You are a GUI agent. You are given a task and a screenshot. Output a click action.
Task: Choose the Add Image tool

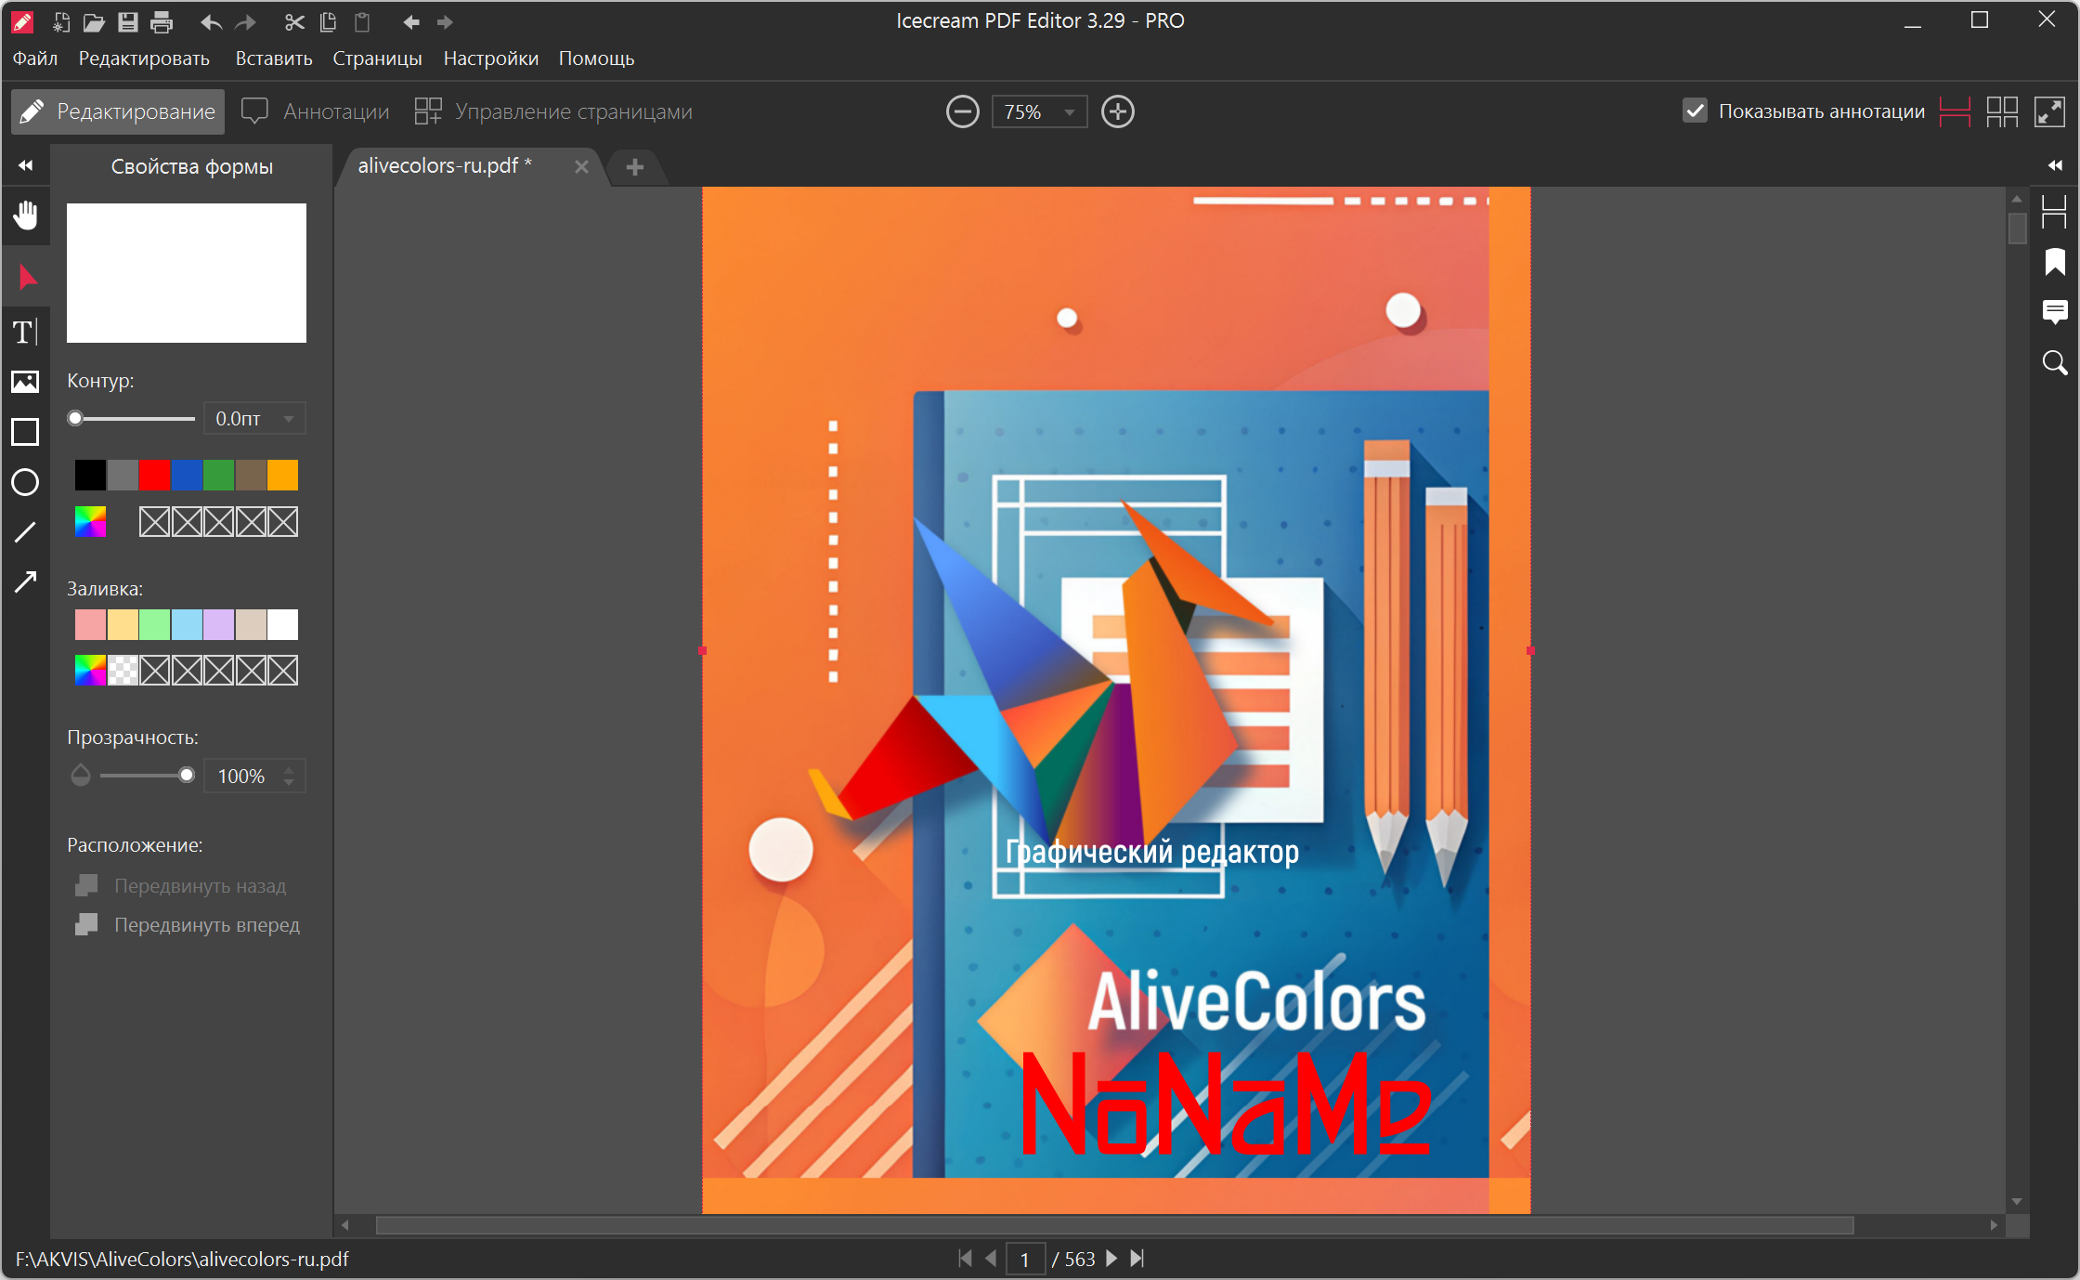pyautogui.click(x=25, y=382)
